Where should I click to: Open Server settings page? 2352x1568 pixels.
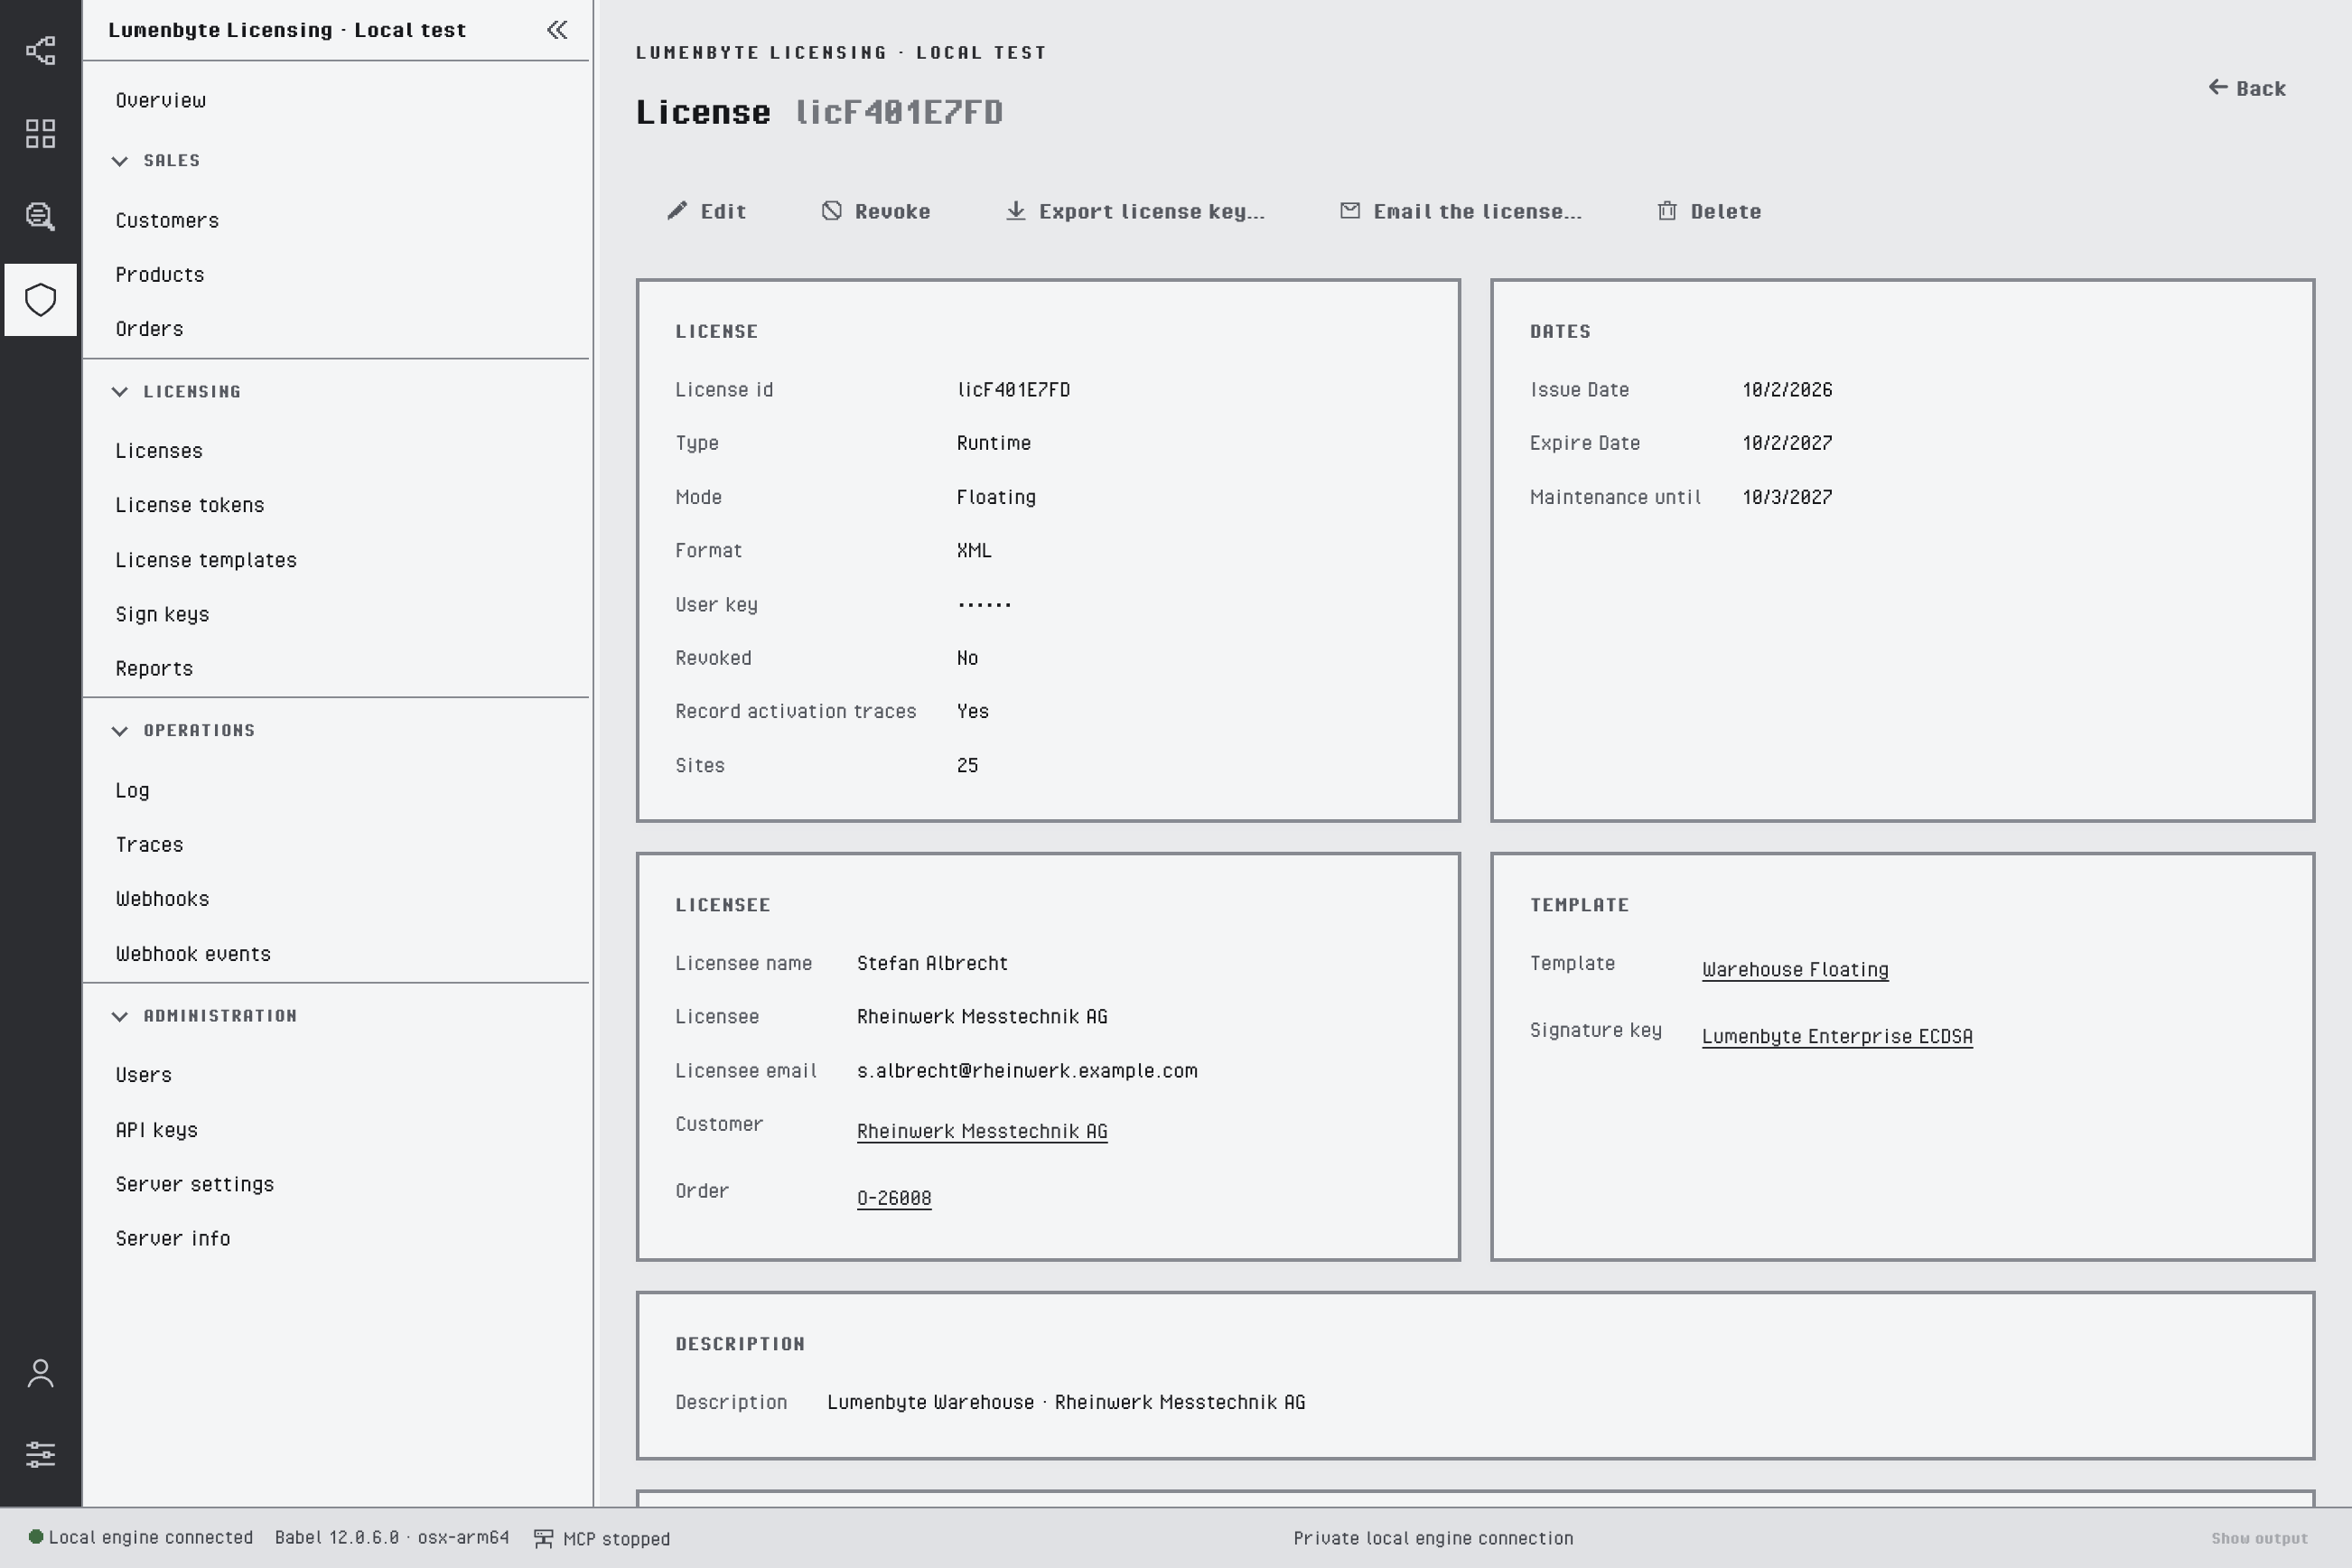pyautogui.click(x=194, y=1184)
